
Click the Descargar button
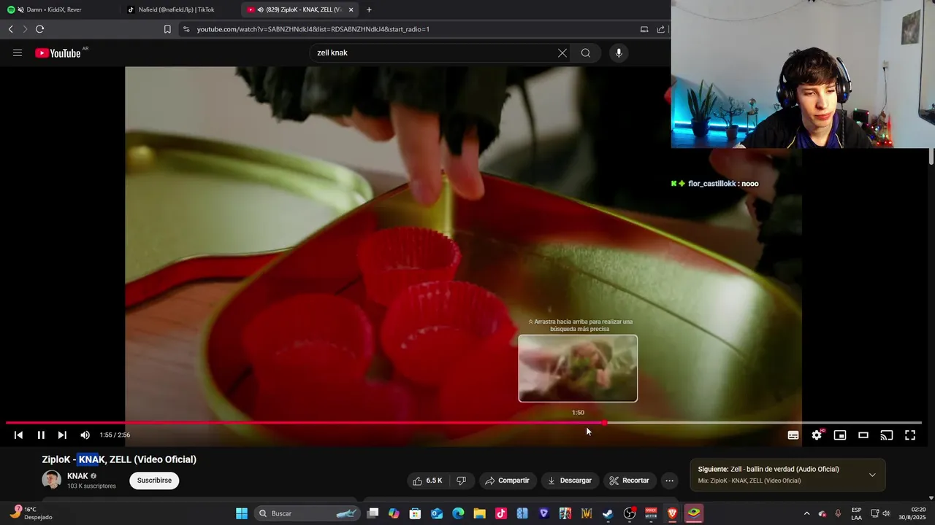570,481
